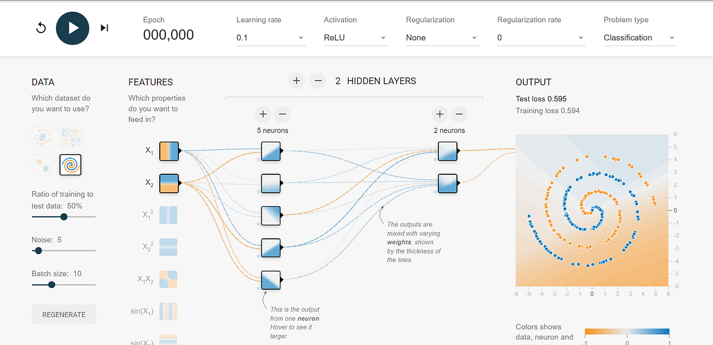The height and width of the screenshot is (345, 713).
Task: Open the Problem type dropdown
Action: pyautogui.click(x=639, y=37)
